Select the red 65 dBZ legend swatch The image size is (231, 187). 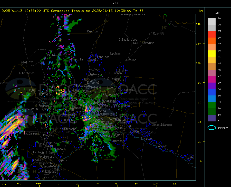[211, 34]
